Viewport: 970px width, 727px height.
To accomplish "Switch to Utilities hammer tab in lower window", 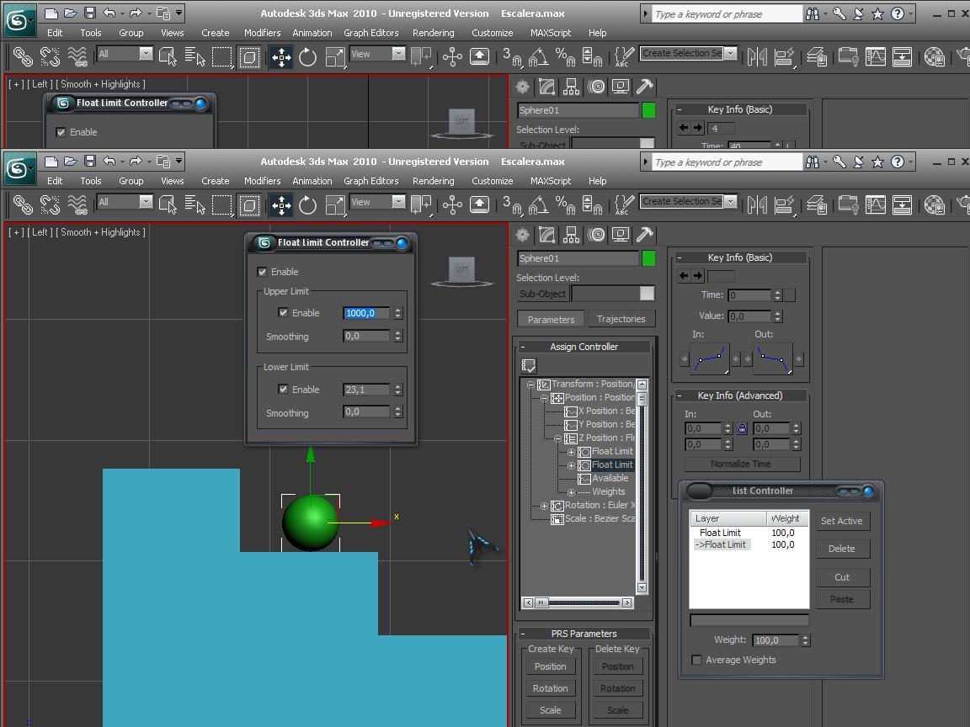I will pyautogui.click(x=645, y=234).
